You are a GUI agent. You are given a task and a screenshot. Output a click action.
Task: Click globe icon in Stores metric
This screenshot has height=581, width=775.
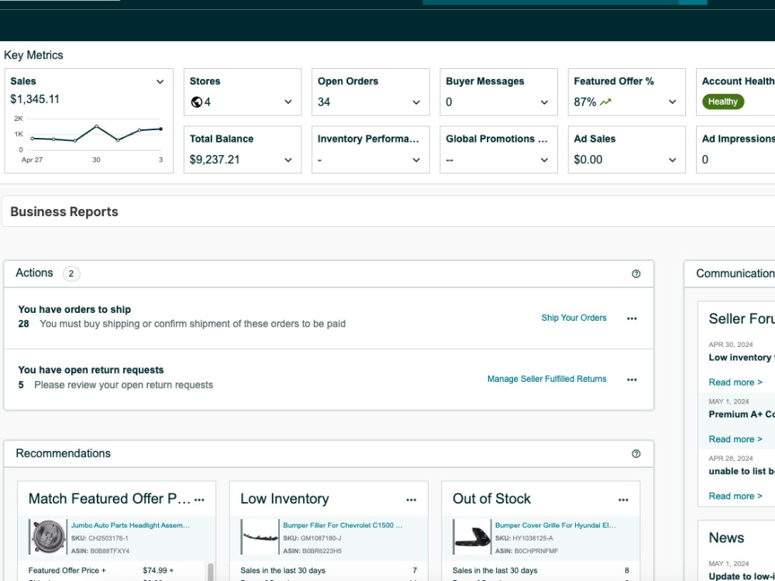[196, 102]
